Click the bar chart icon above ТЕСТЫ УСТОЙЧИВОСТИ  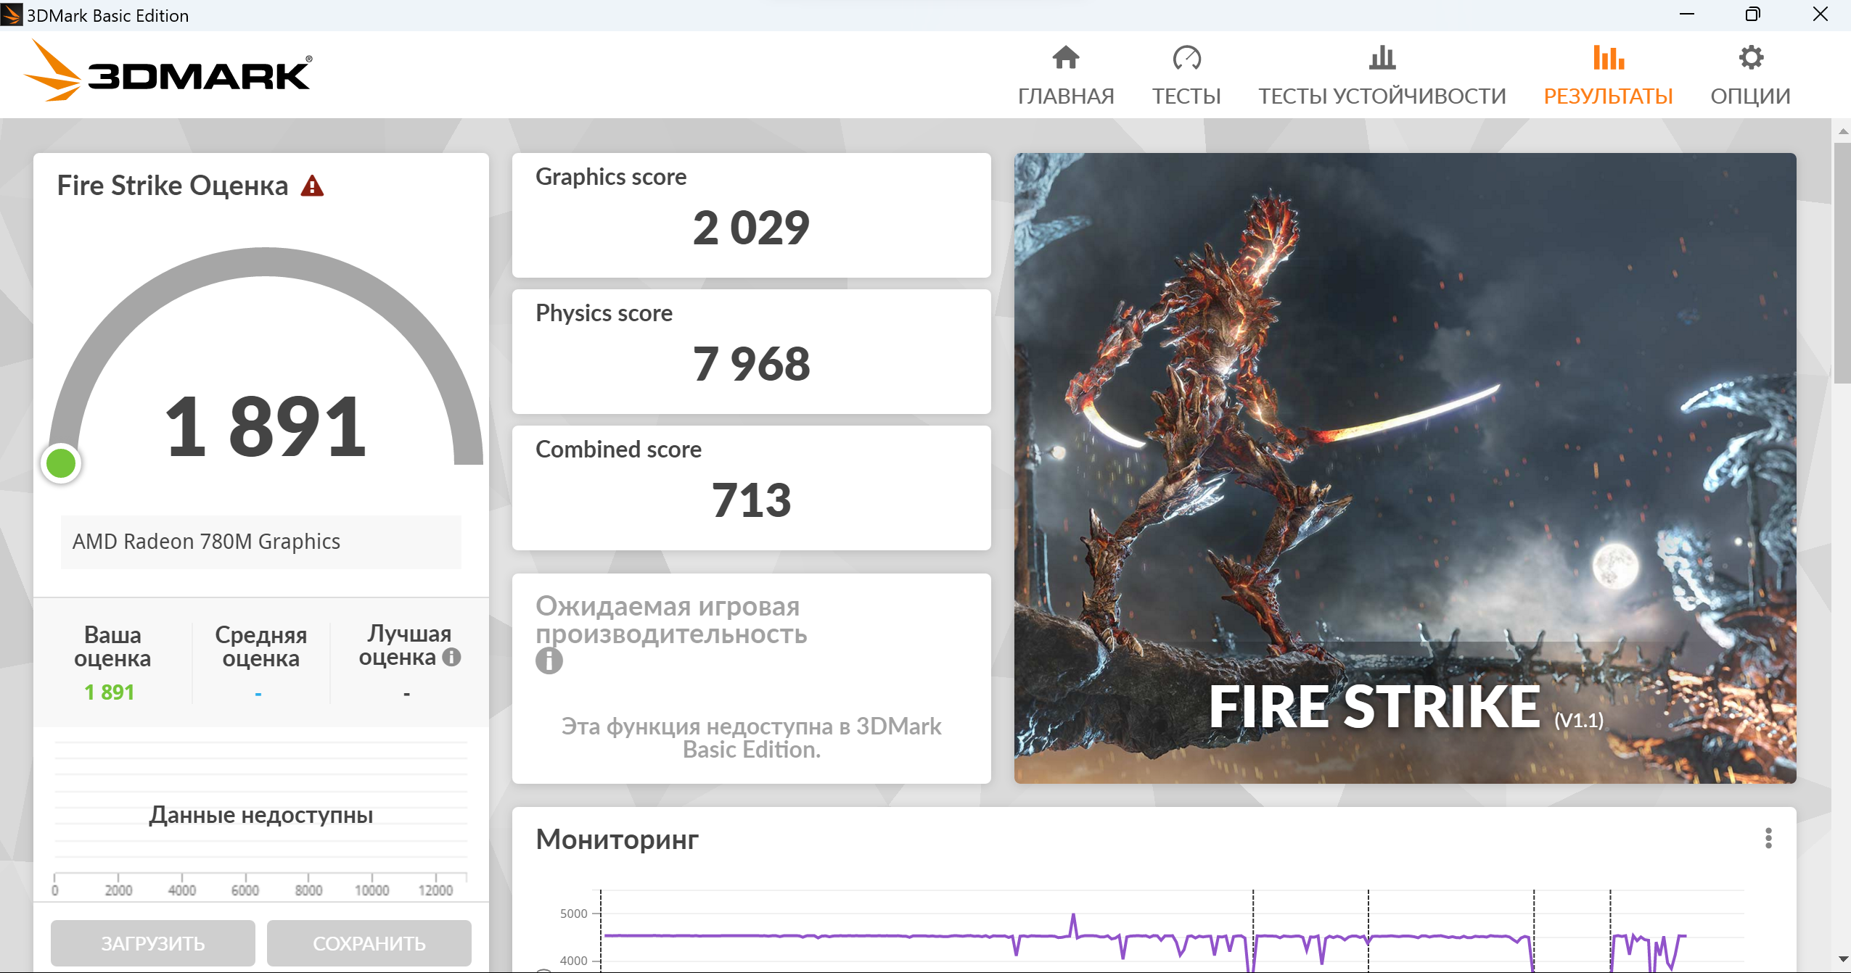pos(1382,58)
